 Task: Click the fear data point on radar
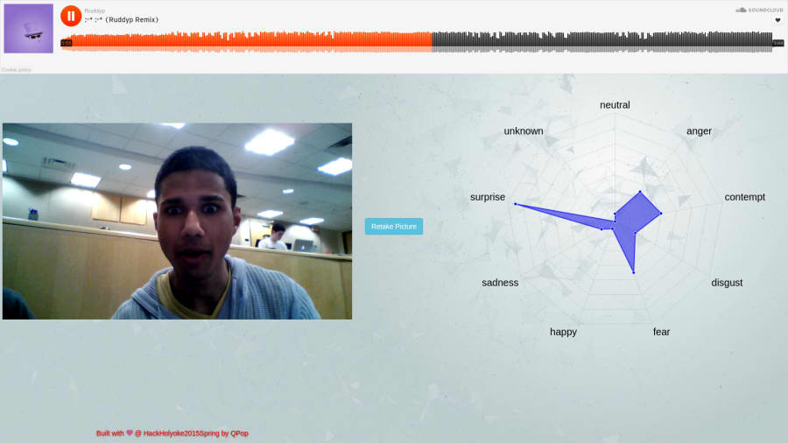634,273
